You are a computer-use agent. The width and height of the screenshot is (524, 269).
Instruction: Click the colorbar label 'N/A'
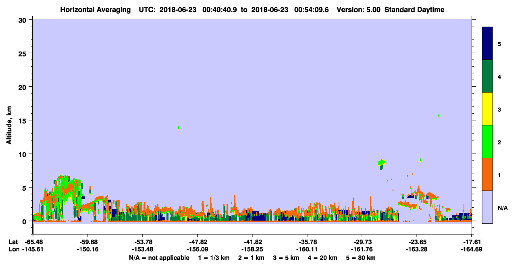[x=502, y=208]
